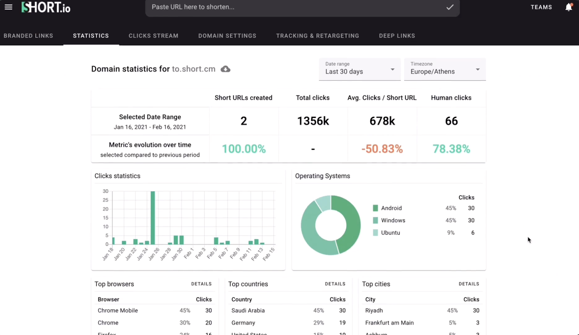This screenshot has width=579, height=335.
Task: Switch to the Clicks Stream tab
Action: pyautogui.click(x=153, y=35)
